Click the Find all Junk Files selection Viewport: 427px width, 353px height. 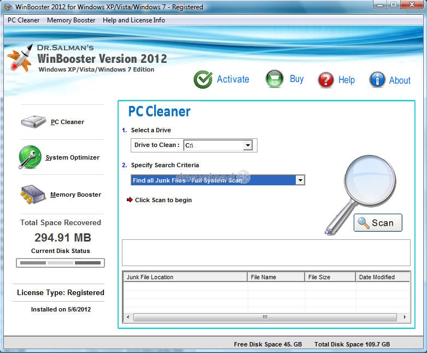[213, 180]
